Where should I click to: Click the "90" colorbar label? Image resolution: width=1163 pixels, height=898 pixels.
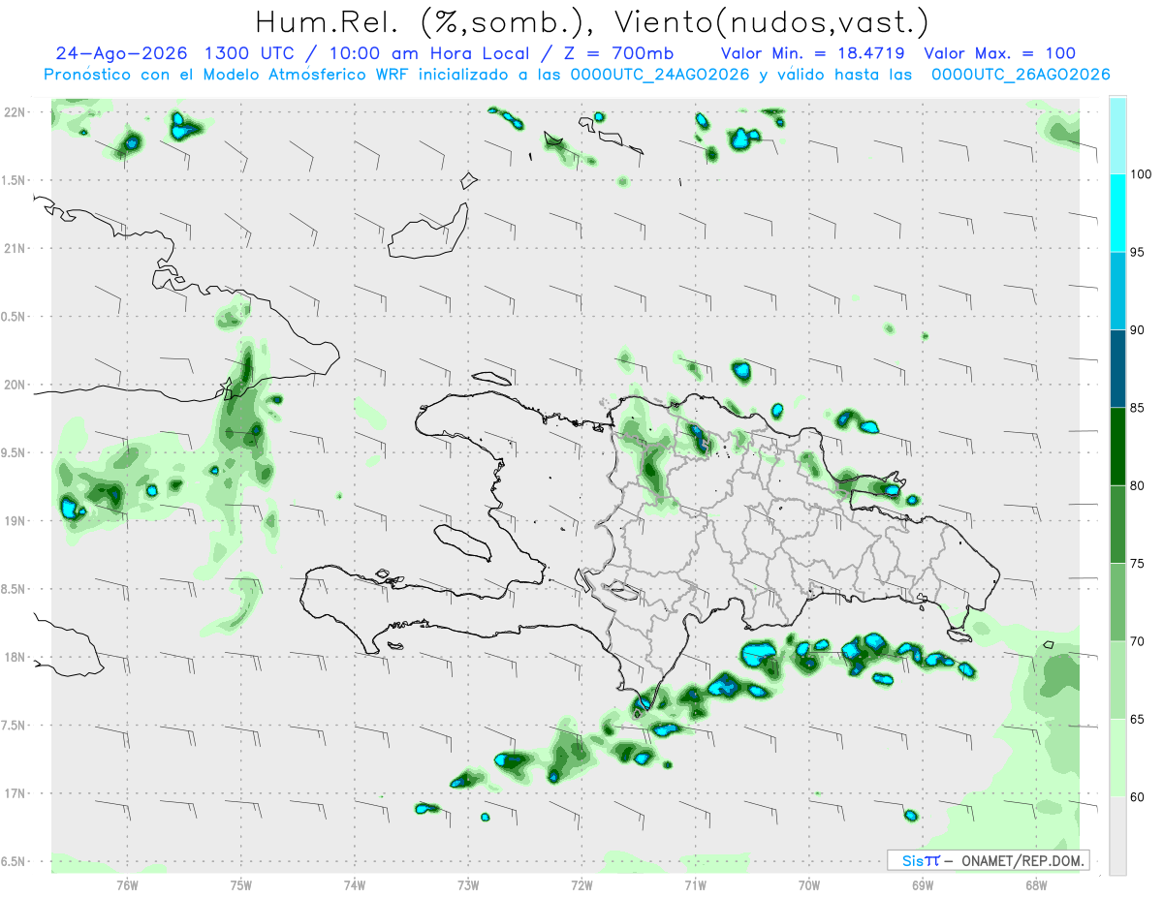click(x=1140, y=330)
